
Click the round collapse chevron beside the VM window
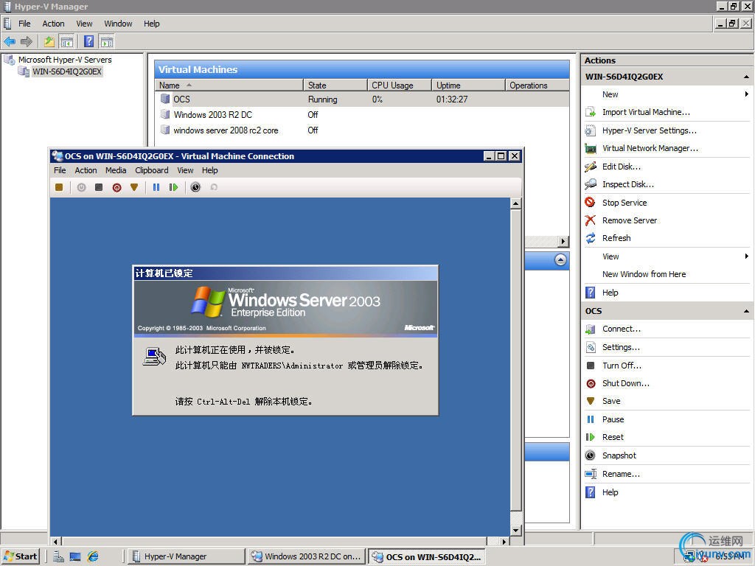(560, 260)
